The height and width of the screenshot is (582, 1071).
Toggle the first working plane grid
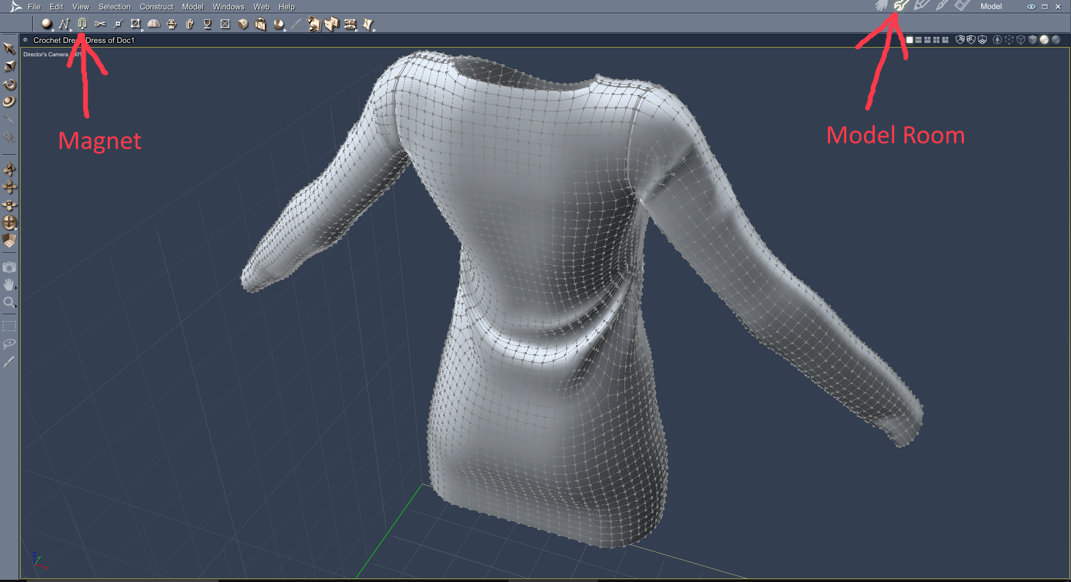960,40
